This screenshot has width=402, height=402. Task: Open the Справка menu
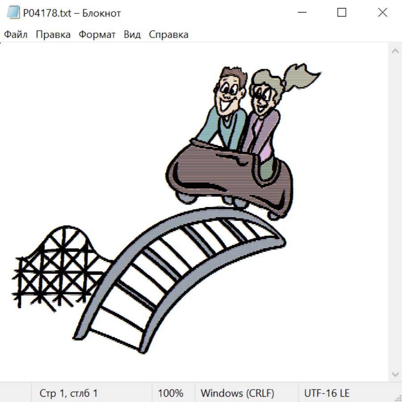[x=168, y=35]
